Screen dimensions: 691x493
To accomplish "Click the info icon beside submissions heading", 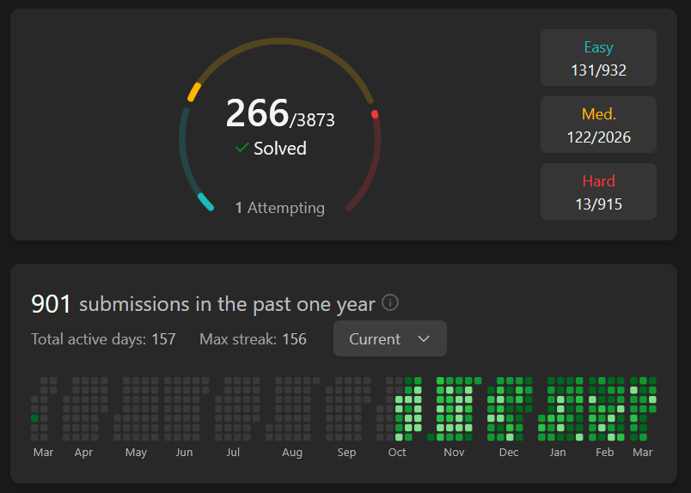I will point(390,303).
